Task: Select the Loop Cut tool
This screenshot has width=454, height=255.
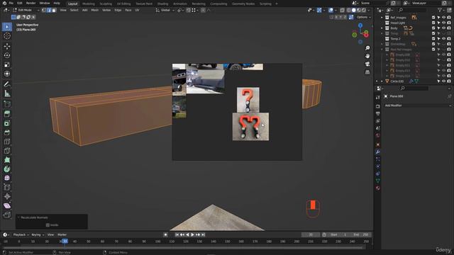Action: pos(7,142)
